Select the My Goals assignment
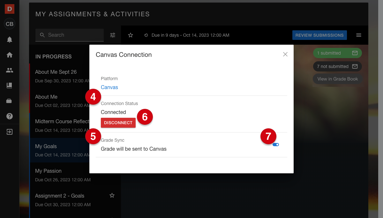 pyautogui.click(x=75, y=150)
